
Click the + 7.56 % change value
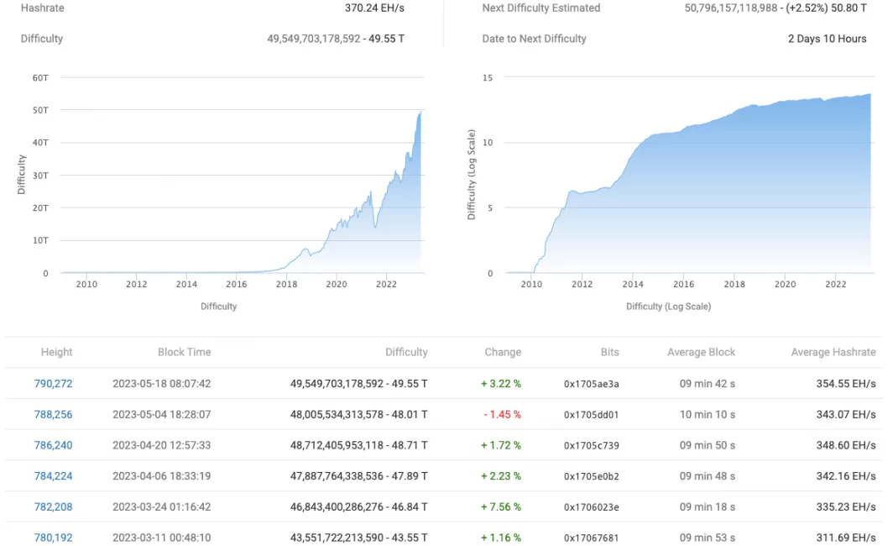501,507
